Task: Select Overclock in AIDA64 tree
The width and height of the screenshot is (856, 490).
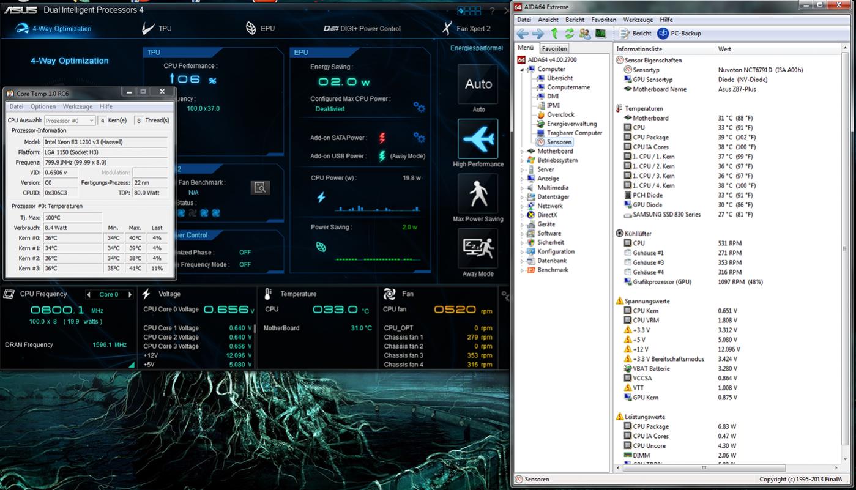Action: [x=560, y=114]
